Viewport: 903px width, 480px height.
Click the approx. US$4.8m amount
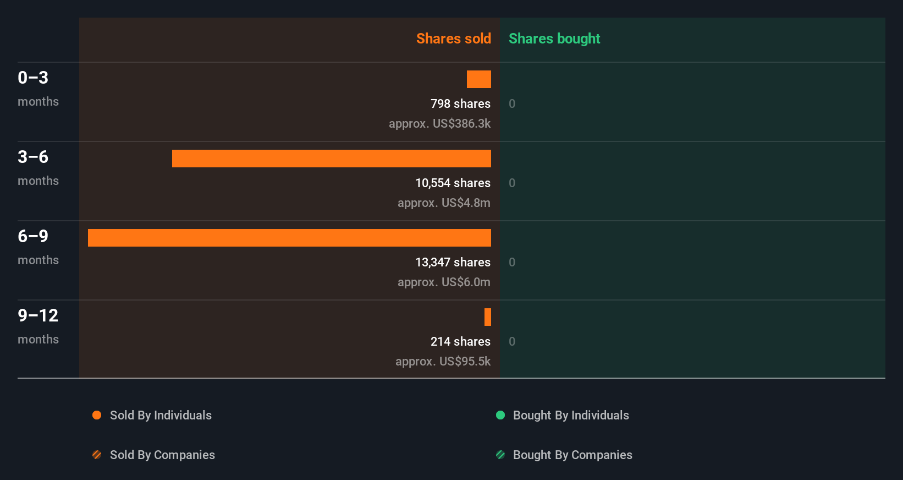click(444, 203)
